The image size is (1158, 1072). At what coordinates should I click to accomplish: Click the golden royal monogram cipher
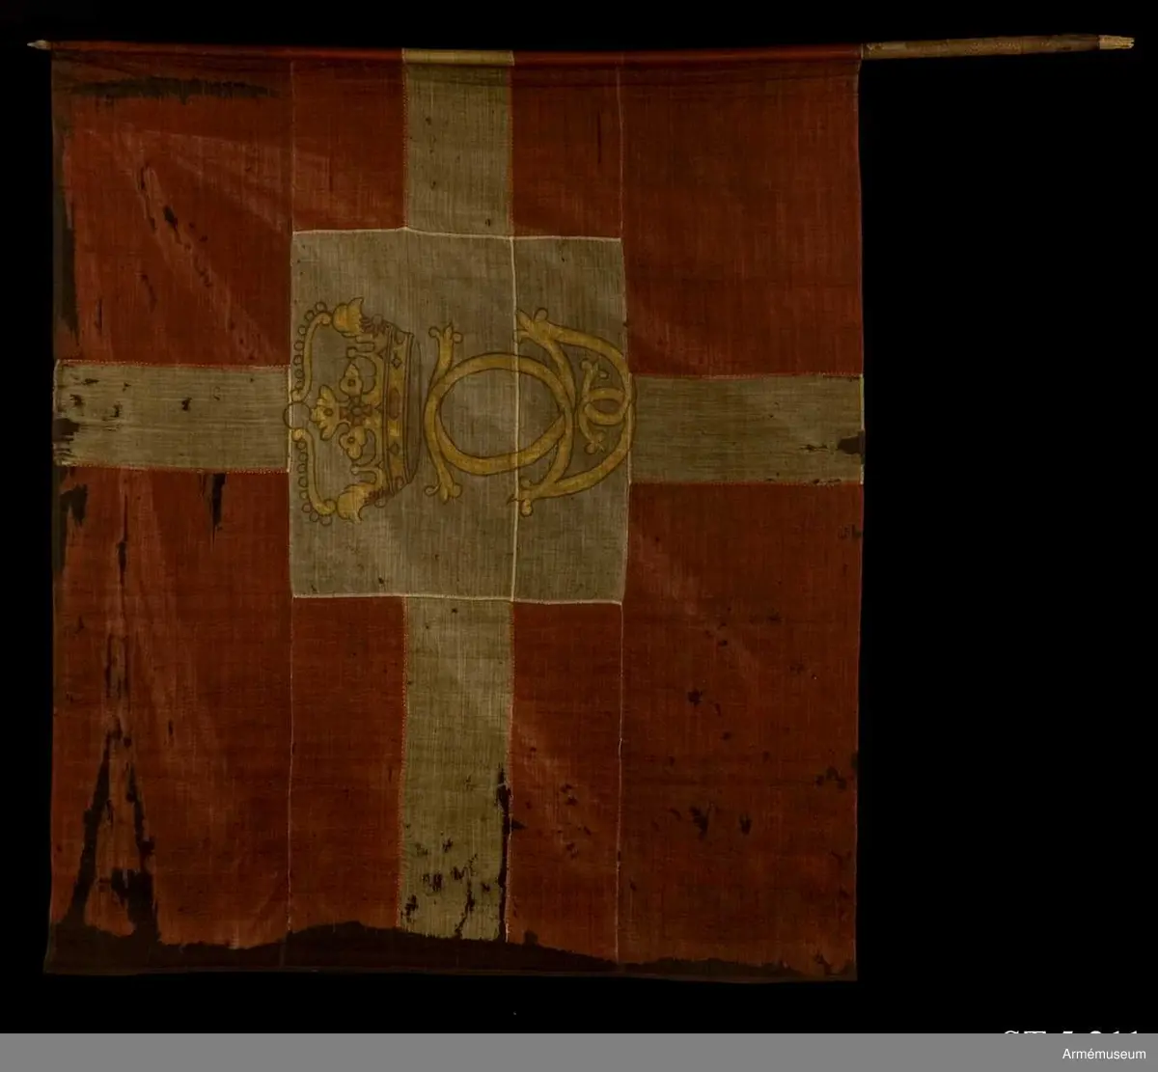(526, 410)
